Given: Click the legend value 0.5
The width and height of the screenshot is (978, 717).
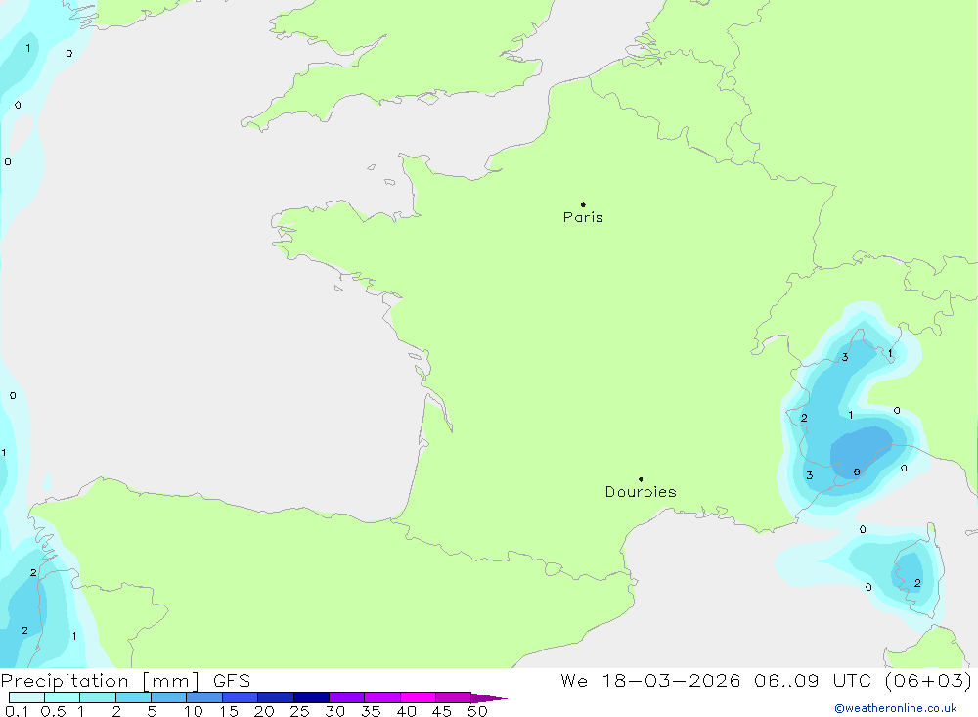Looking at the screenshot, I should click(53, 711).
